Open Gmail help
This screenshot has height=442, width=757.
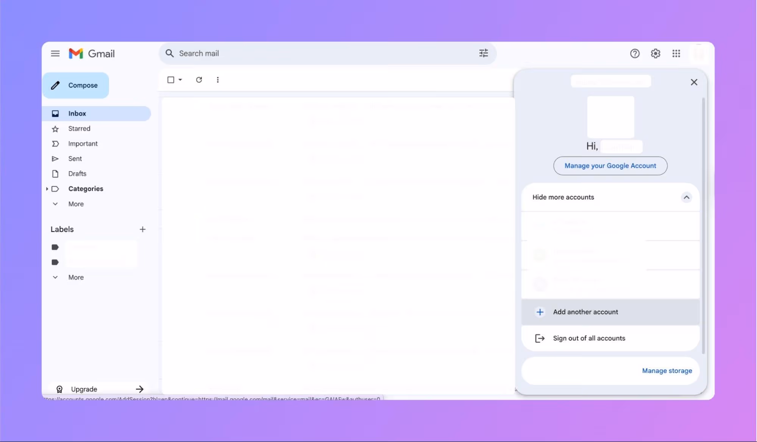pos(635,53)
